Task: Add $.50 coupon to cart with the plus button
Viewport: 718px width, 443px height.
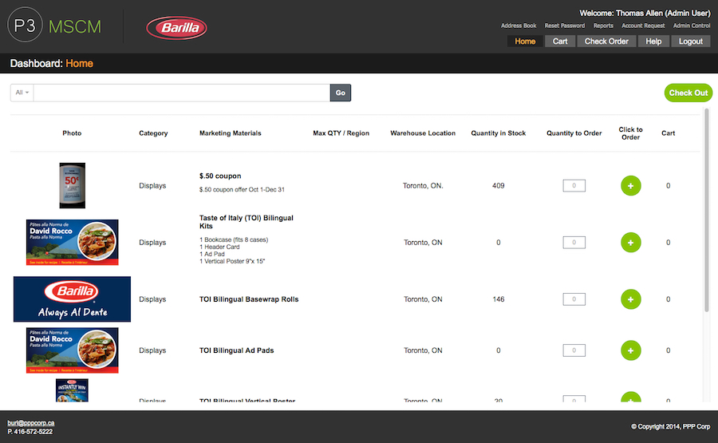Action: [630, 185]
